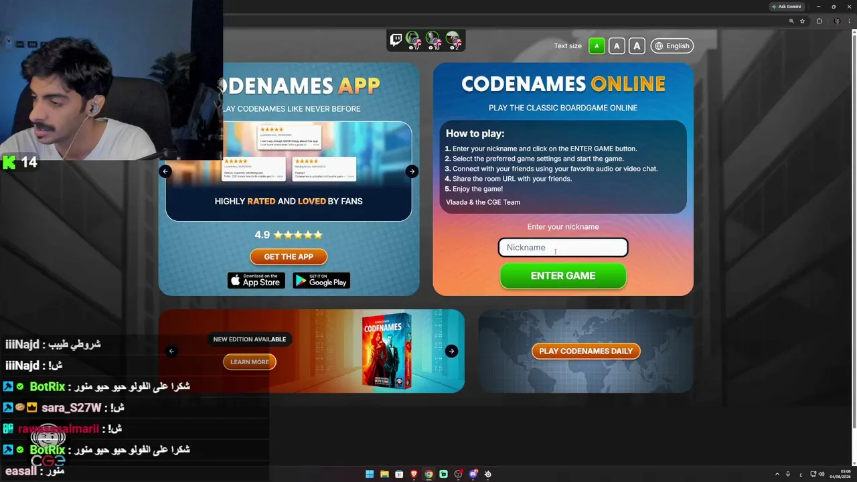Open the Download on the App Store badge
The image size is (857, 482).
pyautogui.click(x=256, y=280)
